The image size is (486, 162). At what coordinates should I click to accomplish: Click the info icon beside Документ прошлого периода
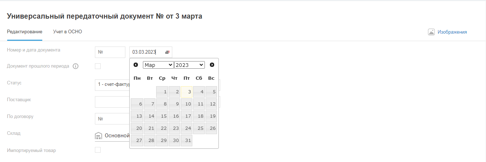(76, 66)
